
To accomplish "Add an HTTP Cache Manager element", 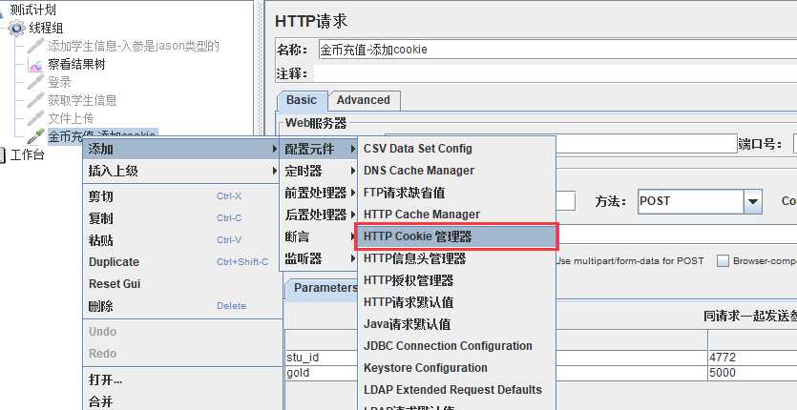I will click(456, 215).
